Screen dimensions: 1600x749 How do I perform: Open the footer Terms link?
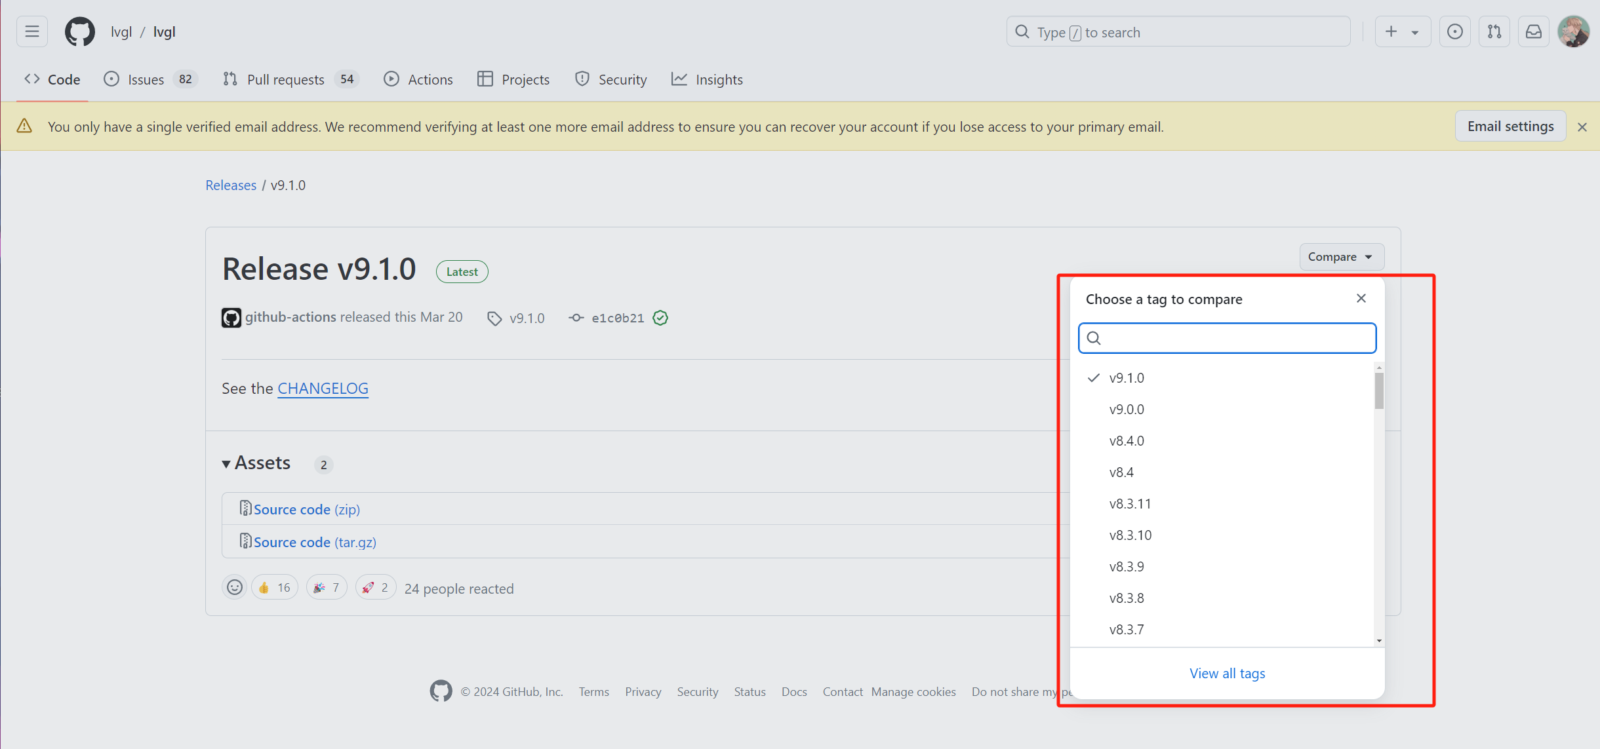click(x=593, y=692)
